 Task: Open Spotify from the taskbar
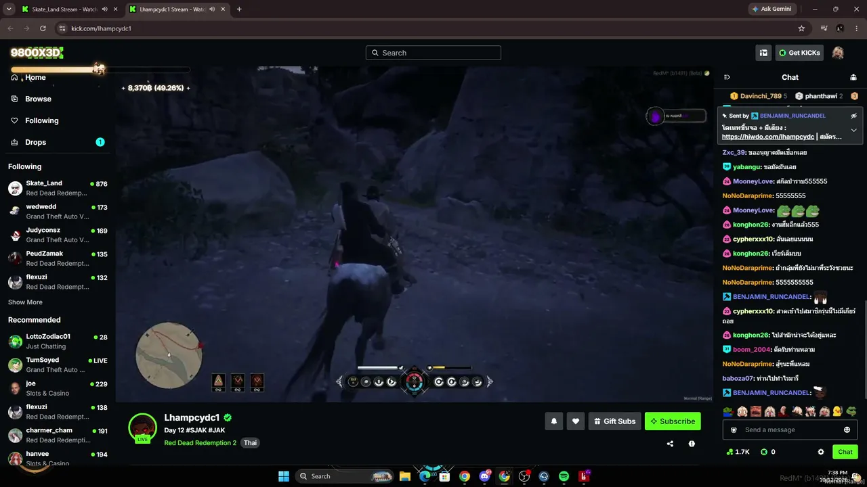pos(564,476)
